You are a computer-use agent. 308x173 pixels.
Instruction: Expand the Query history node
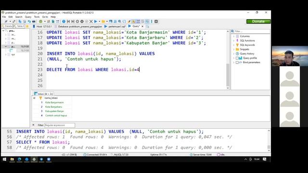click(234, 54)
